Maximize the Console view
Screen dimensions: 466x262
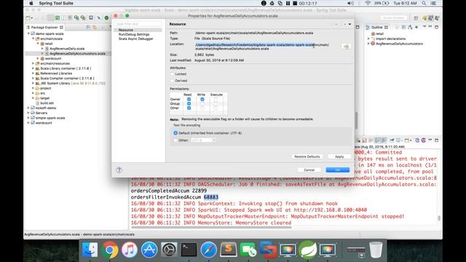tap(437, 140)
